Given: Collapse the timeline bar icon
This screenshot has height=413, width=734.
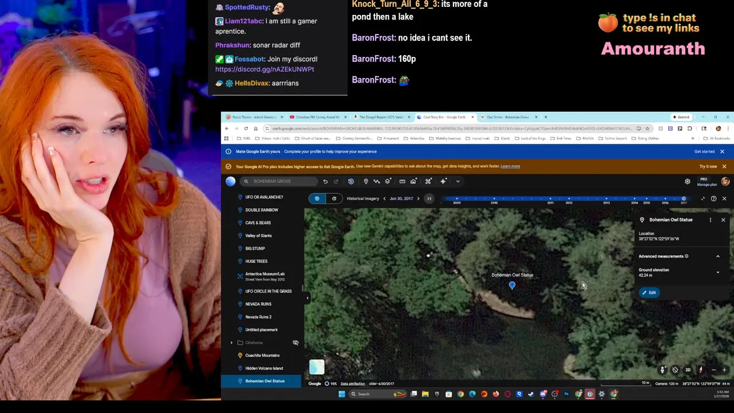Looking at the screenshot, I should point(703,198).
